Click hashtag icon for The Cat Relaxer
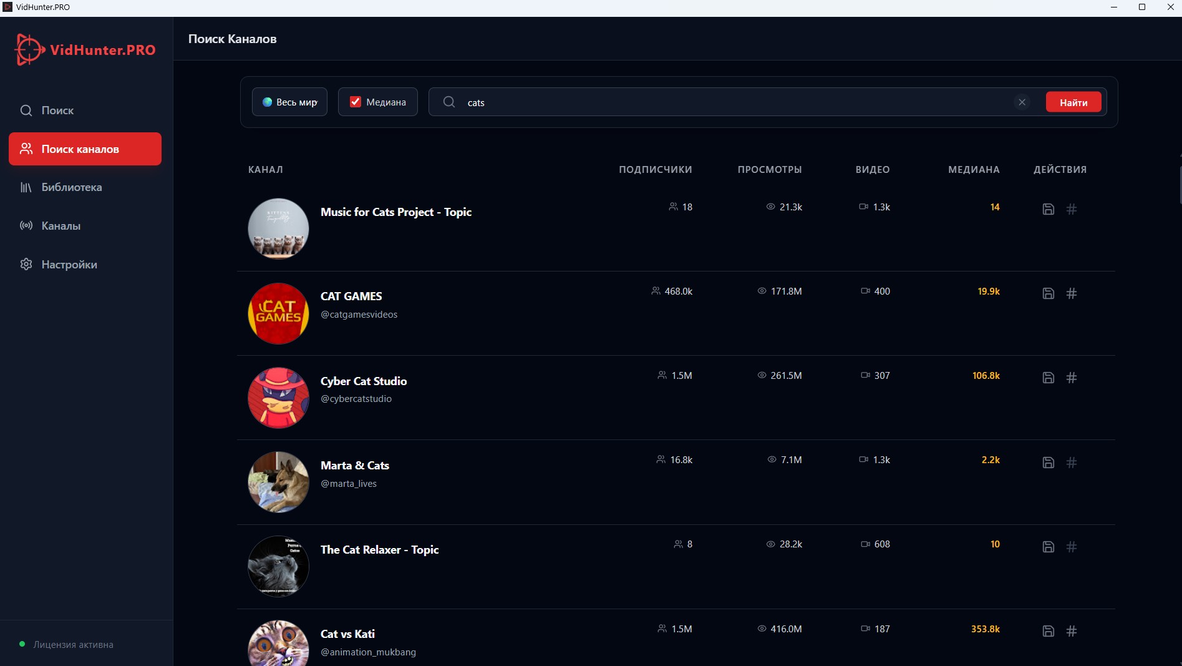Image resolution: width=1182 pixels, height=666 pixels. point(1072,547)
